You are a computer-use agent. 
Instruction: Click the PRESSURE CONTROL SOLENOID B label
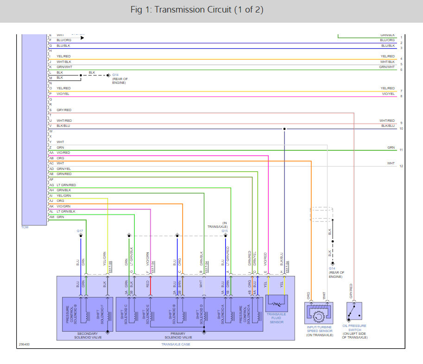coord(71,314)
